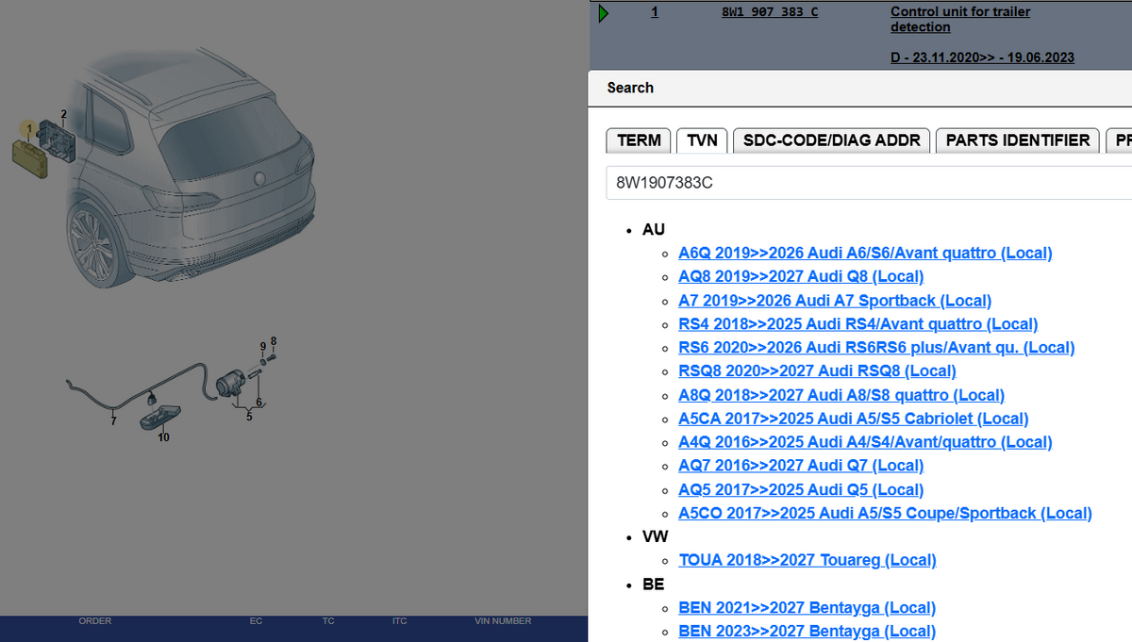Open RS4 2018>>2025 Audi RS4/Avant quattro
This screenshot has height=642, width=1132.
(857, 324)
